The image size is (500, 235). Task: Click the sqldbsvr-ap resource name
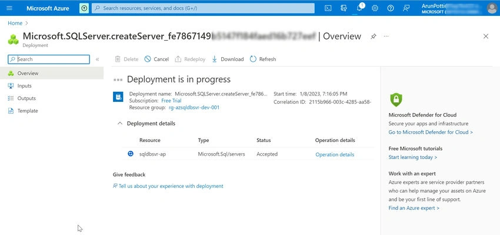point(152,154)
